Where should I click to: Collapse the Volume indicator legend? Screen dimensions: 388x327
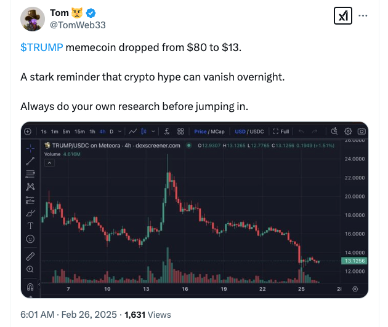(x=52, y=154)
